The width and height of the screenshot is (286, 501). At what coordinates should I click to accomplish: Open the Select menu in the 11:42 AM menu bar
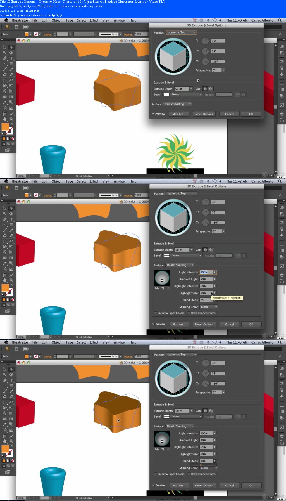point(81,181)
